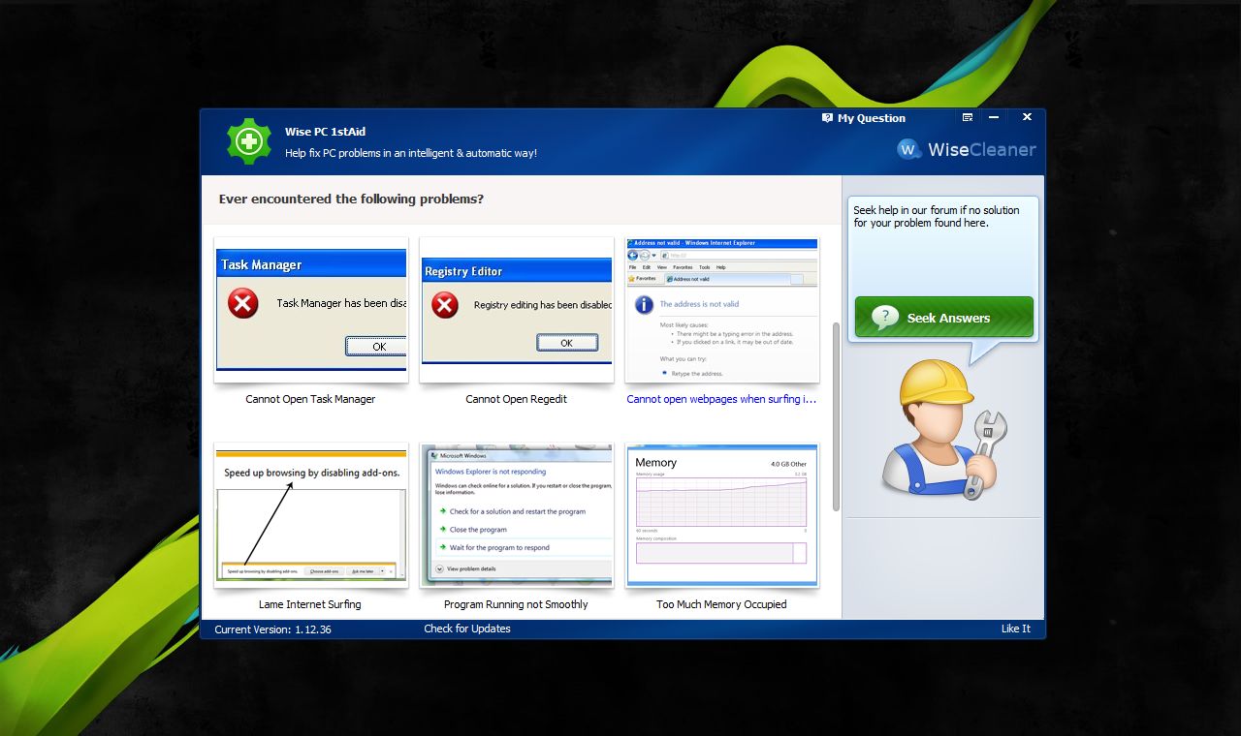Open the Program Running not Smoothly thumbnail
Screen dimensions: 1241x736
[516, 514]
